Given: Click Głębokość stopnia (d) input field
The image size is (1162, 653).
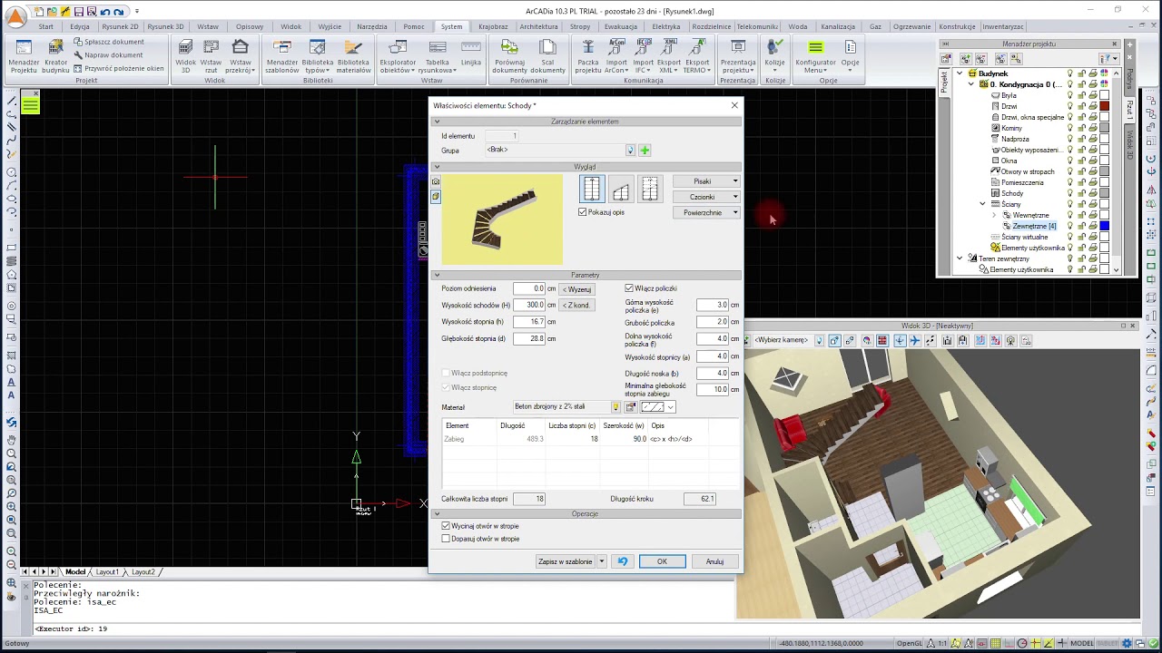Looking at the screenshot, I should (x=528, y=339).
